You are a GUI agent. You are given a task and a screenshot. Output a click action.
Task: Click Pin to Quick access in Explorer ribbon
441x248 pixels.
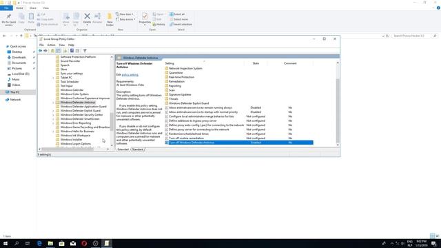pyautogui.click(x=9, y=20)
